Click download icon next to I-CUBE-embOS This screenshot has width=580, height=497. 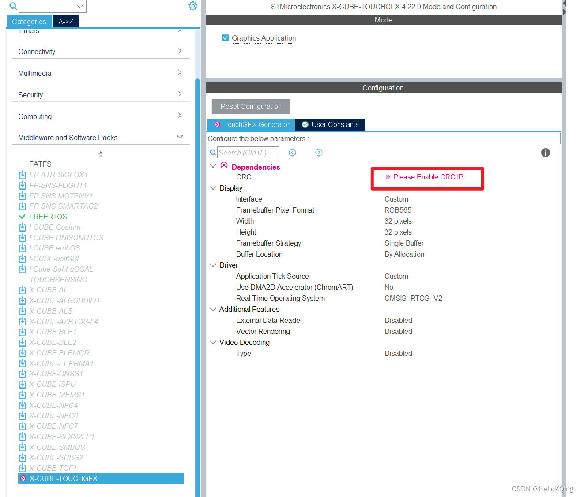[23, 248]
